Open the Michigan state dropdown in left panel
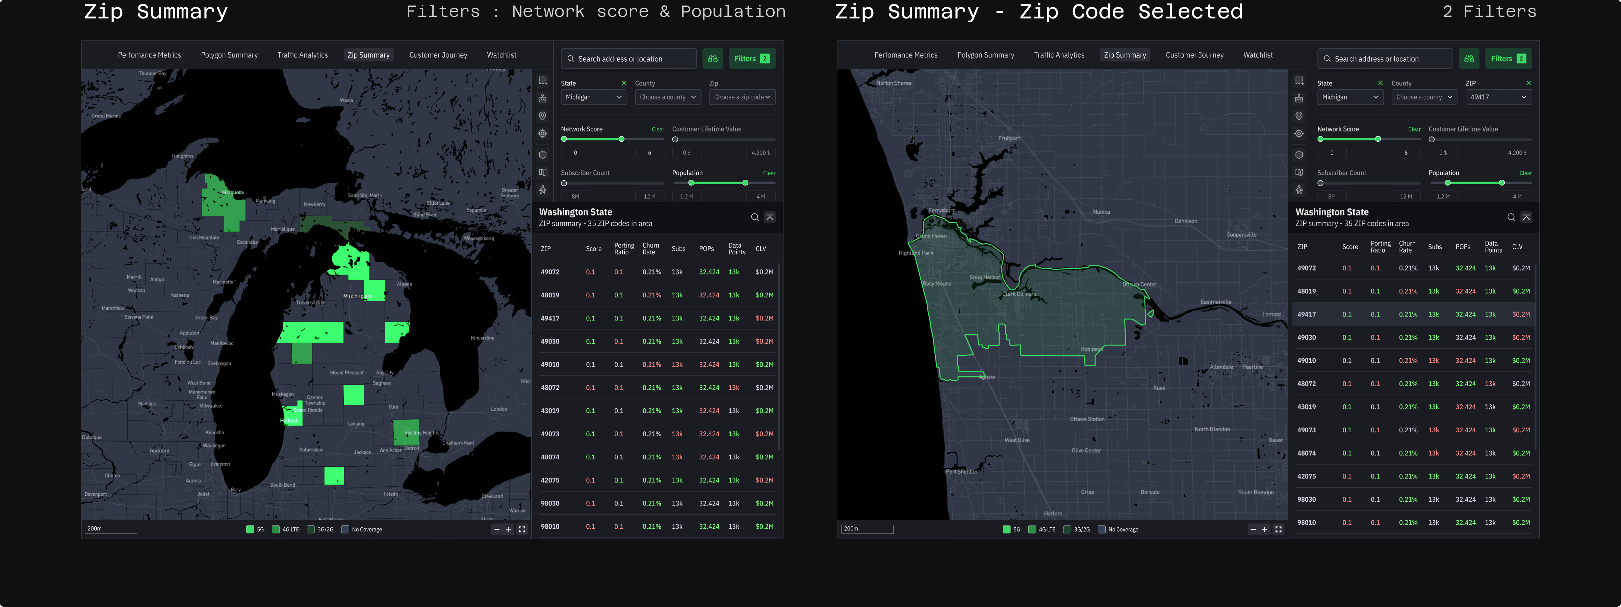The height and width of the screenshot is (607, 1621). 593,97
